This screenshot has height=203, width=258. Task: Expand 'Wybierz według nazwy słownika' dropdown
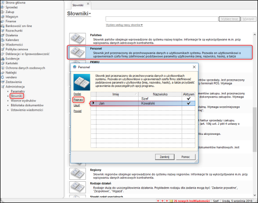tap(124, 25)
